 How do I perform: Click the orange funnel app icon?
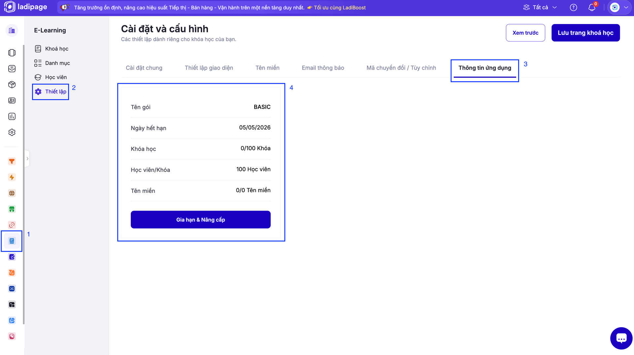12,161
